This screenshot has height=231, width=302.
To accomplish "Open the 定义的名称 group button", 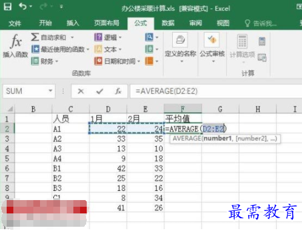I will 181,48.
